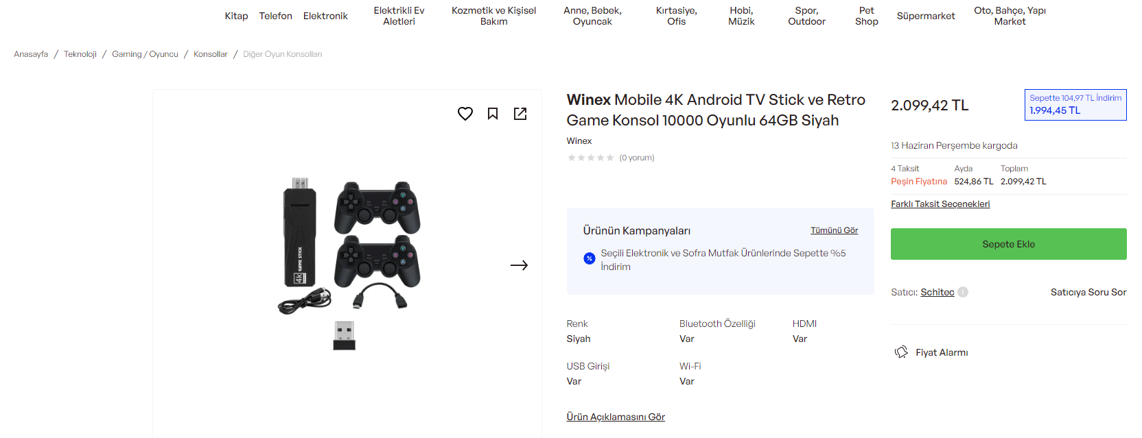This screenshot has width=1142, height=438.
Task: Click Satıcıya Soru Sor to ask seller
Action: (1088, 292)
